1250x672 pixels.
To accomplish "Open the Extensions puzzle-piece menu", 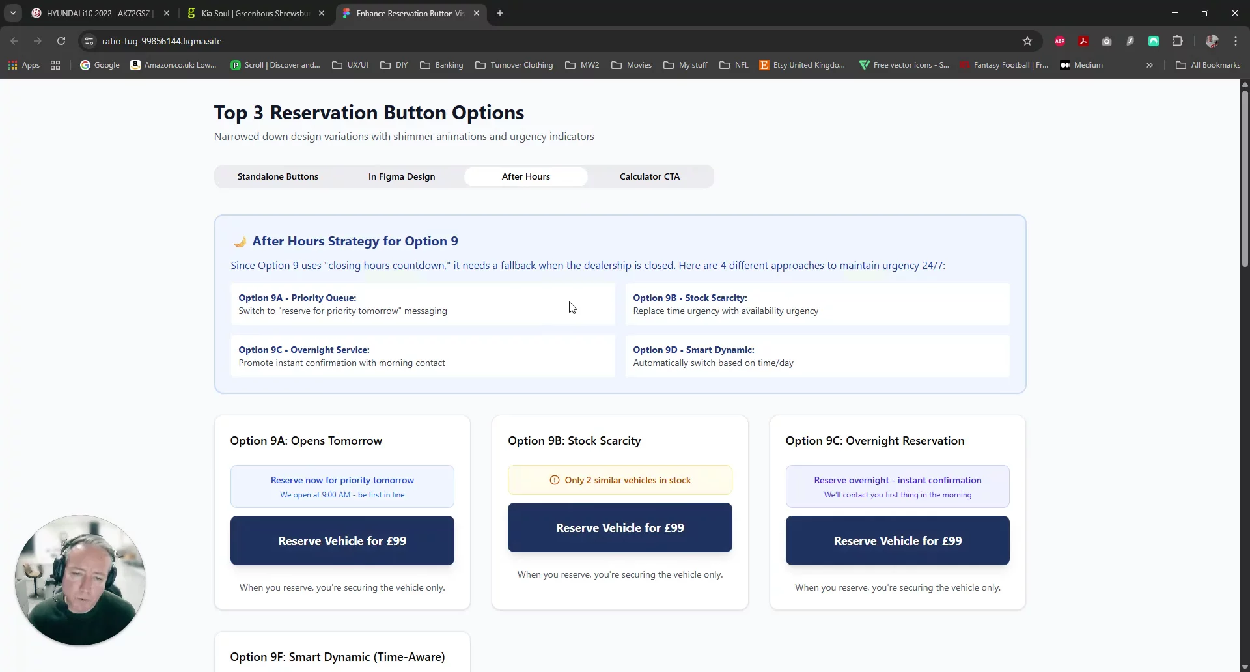I will [x=1178, y=40].
